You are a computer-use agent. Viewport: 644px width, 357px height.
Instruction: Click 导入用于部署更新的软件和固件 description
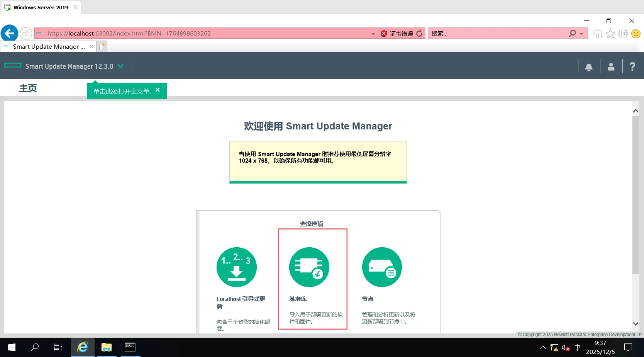pyautogui.click(x=316, y=318)
